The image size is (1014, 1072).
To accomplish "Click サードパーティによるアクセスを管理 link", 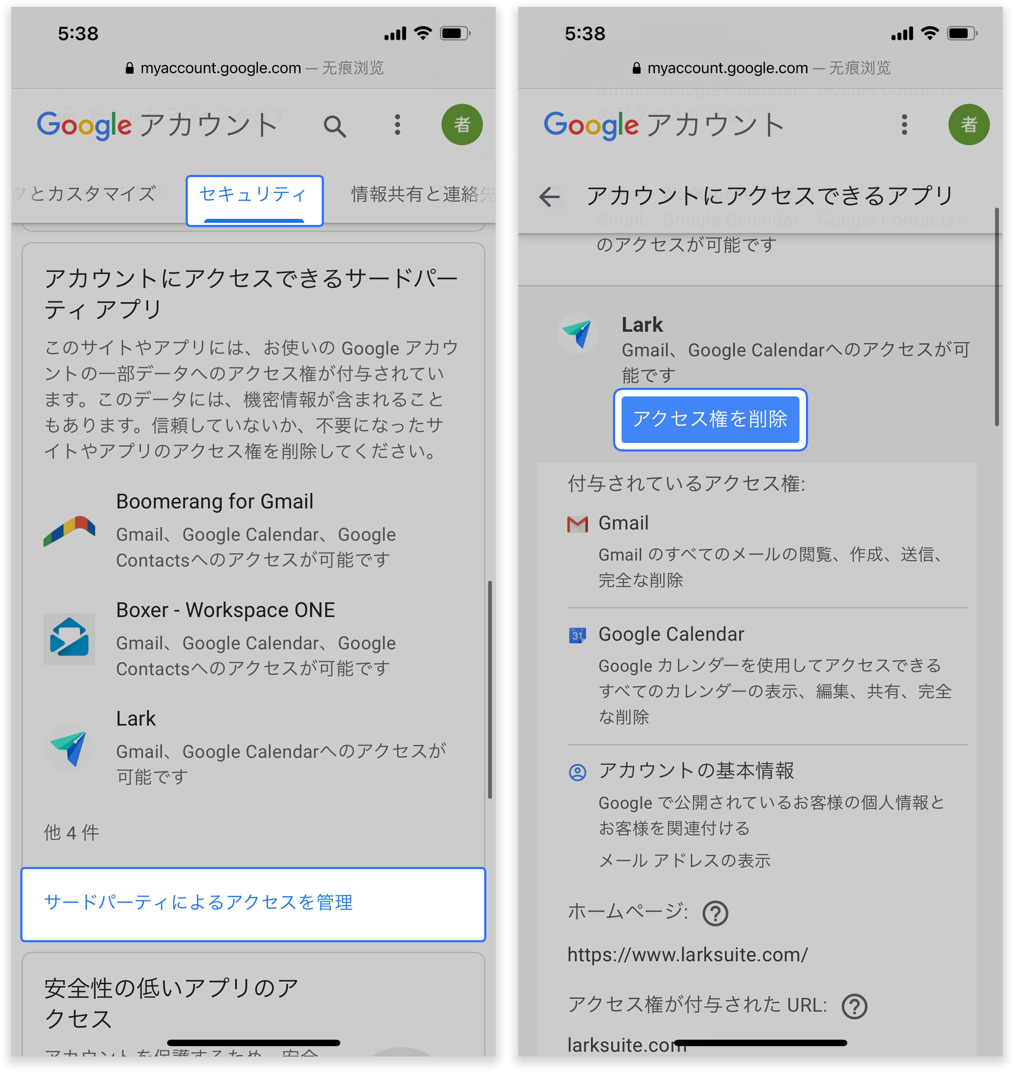I will (253, 904).
